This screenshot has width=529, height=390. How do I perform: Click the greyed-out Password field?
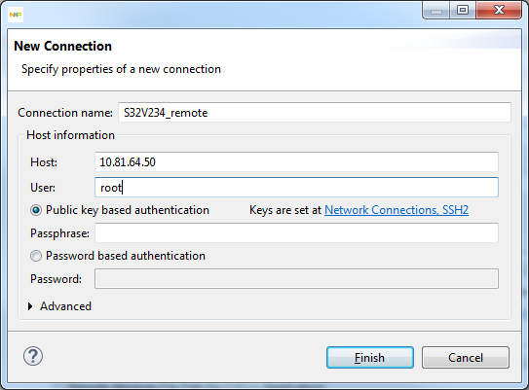tap(296, 278)
